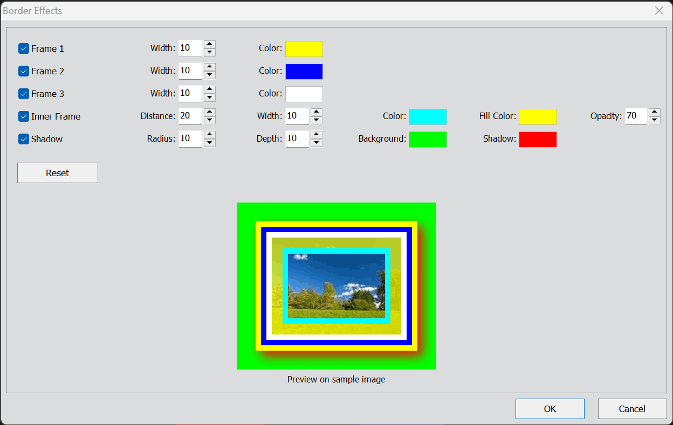673x425 pixels.
Task: Change the red Shadow color swatch
Action: 538,139
